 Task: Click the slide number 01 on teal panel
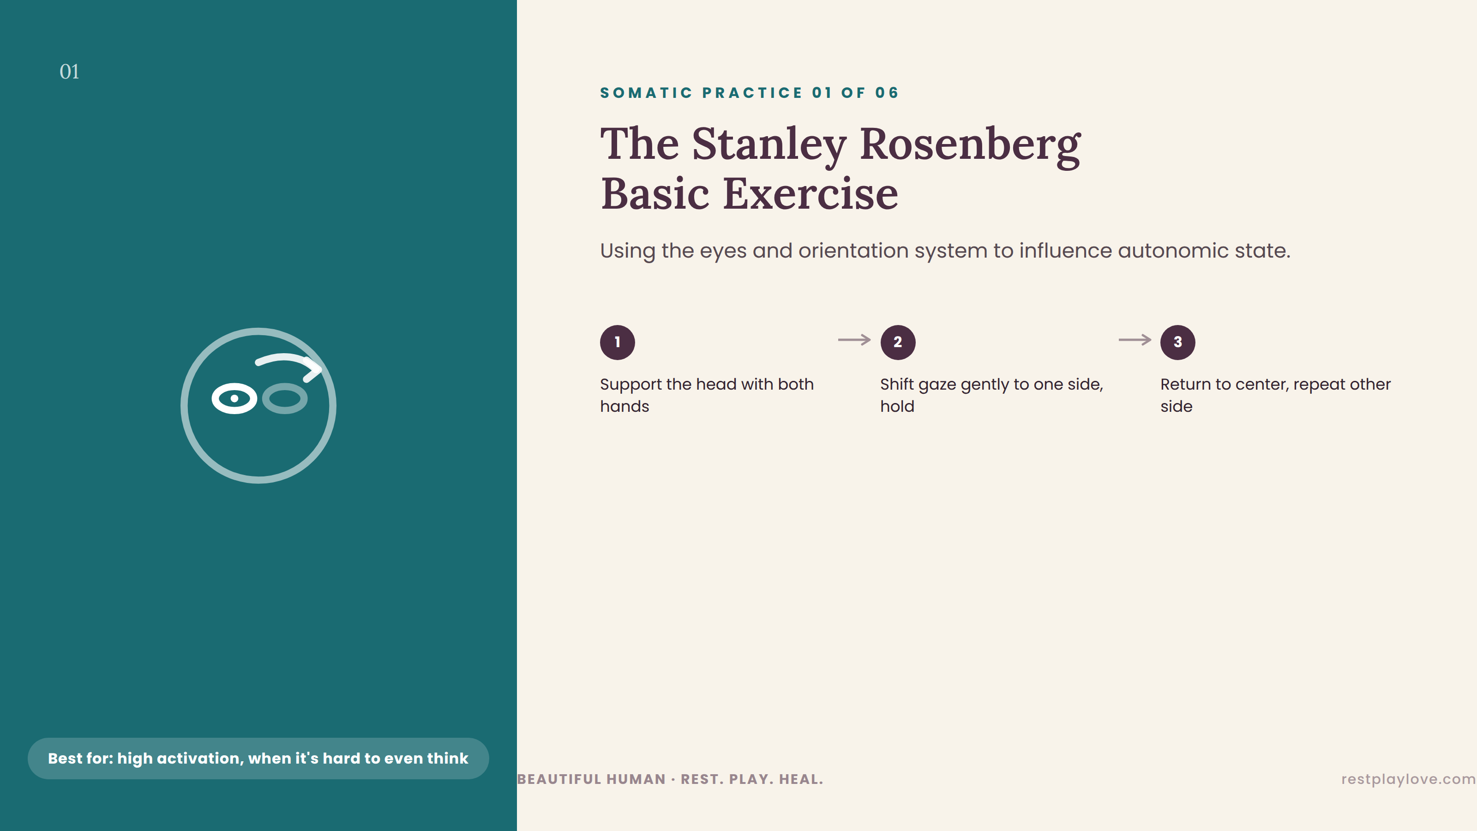point(69,72)
